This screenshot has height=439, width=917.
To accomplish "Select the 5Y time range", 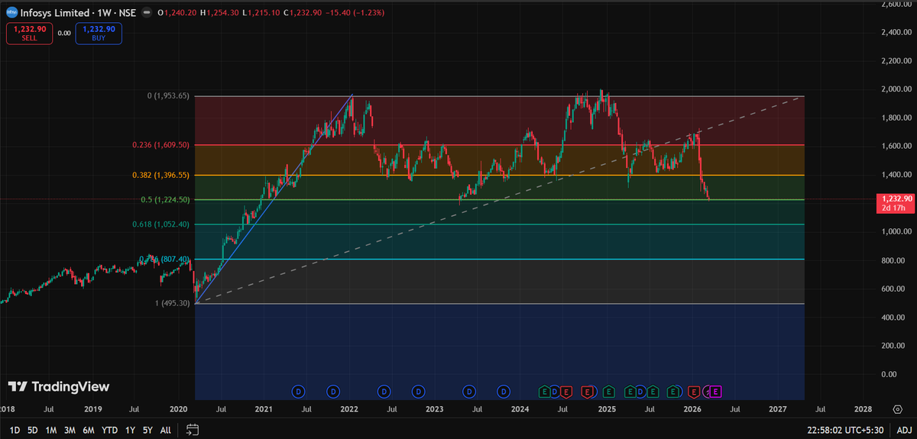I will tap(147, 430).
